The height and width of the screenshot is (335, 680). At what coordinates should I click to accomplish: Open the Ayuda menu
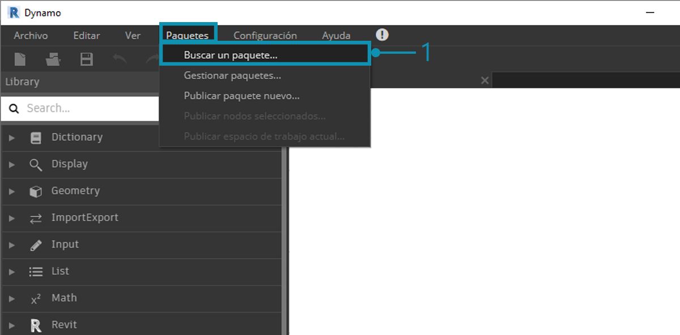point(336,35)
